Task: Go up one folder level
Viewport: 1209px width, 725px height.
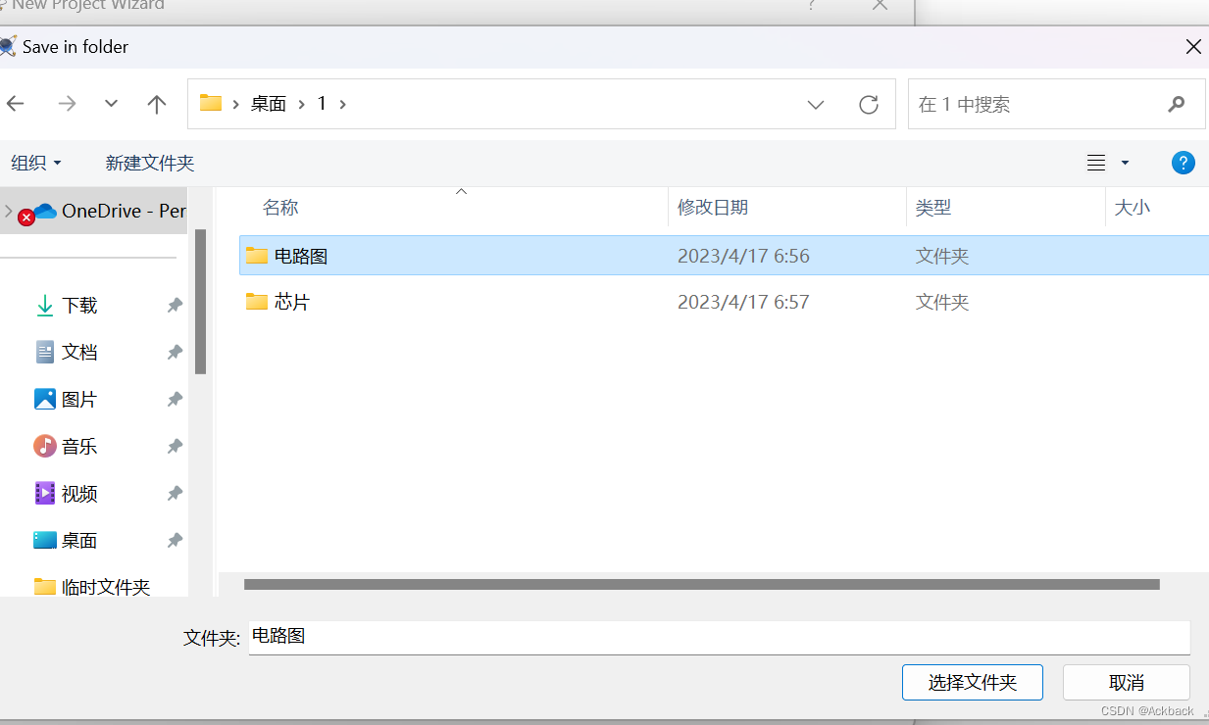Action: click(157, 103)
